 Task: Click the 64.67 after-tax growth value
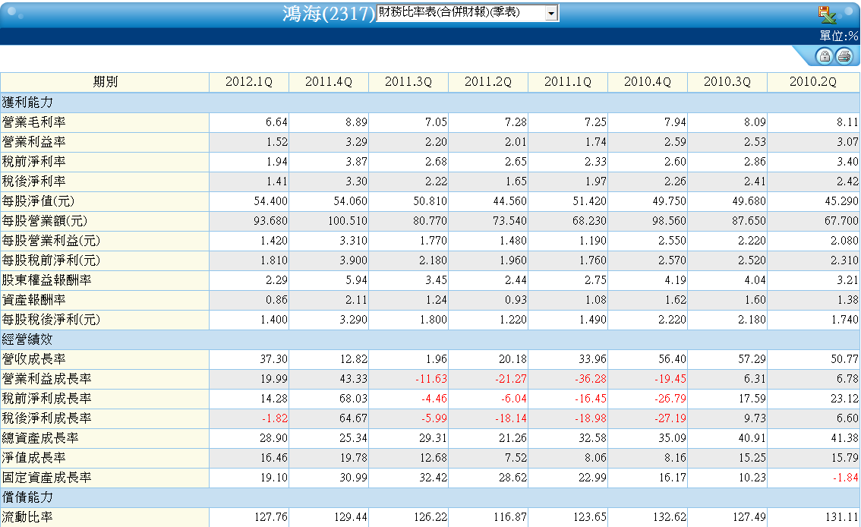[x=353, y=418]
